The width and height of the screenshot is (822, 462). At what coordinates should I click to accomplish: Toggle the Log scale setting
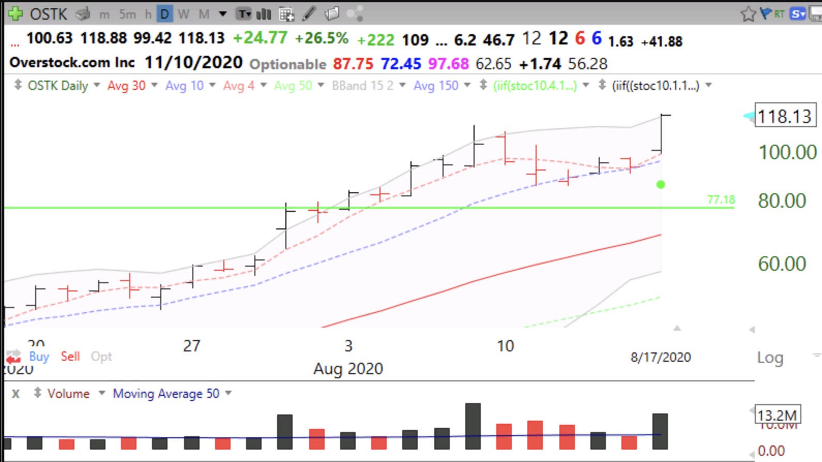coord(770,358)
